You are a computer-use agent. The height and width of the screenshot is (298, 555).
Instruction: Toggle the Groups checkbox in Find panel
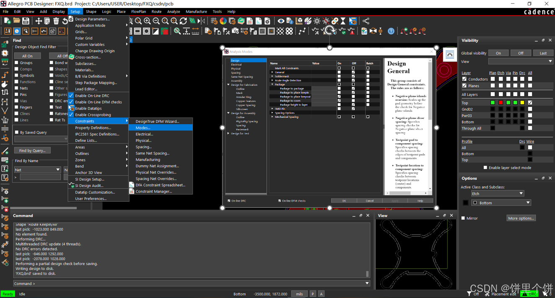click(x=17, y=63)
